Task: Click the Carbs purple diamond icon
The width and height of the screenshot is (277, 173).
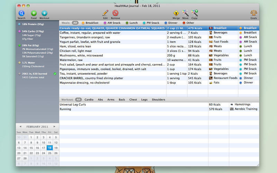Action: tap(19, 31)
